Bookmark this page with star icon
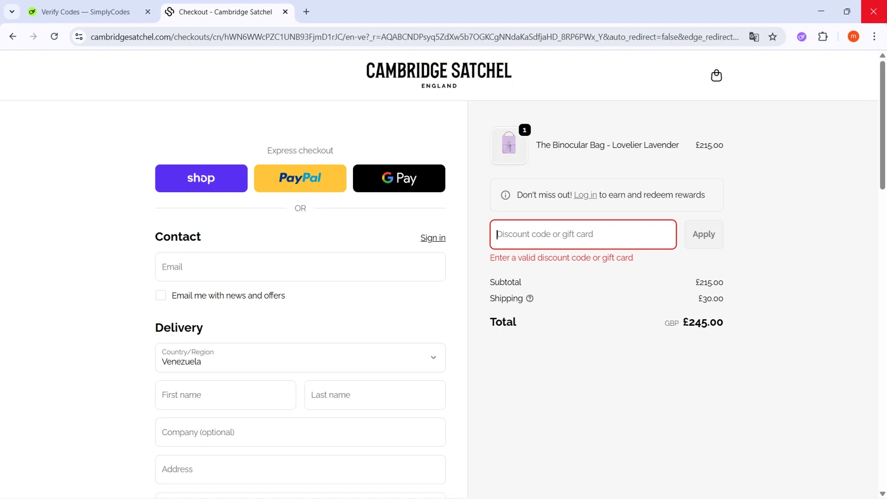887x499 pixels. pyautogui.click(x=773, y=37)
